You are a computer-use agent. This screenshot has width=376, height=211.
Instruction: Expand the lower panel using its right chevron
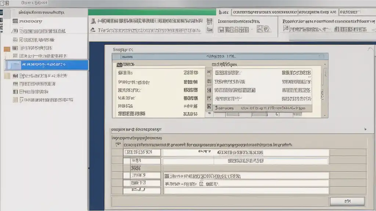[365, 129]
